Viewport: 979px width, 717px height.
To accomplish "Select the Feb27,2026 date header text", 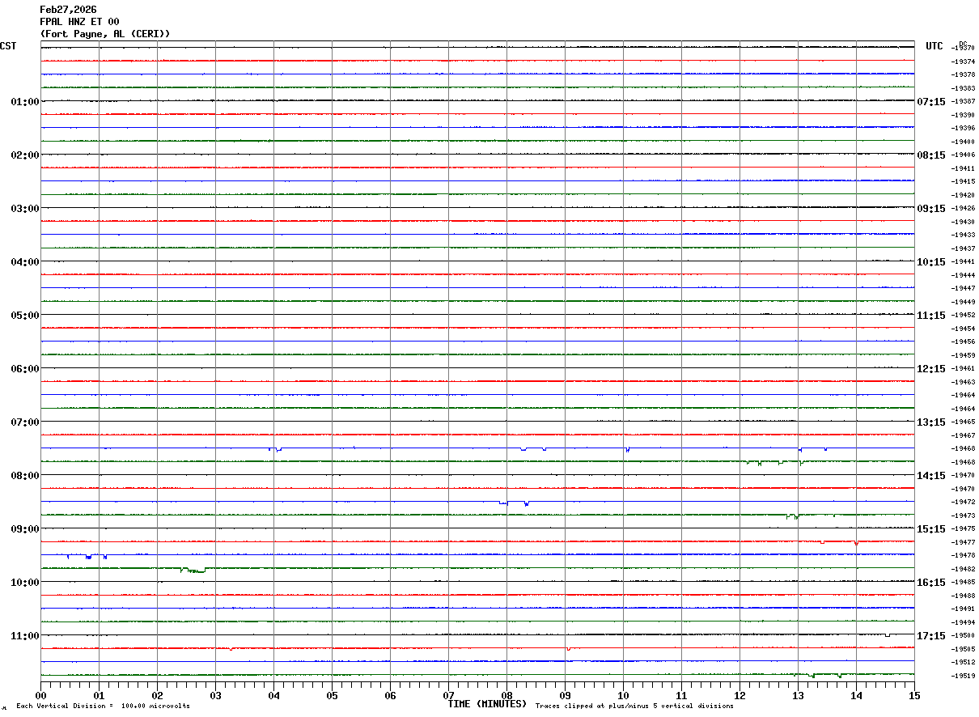I will coord(68,10).
